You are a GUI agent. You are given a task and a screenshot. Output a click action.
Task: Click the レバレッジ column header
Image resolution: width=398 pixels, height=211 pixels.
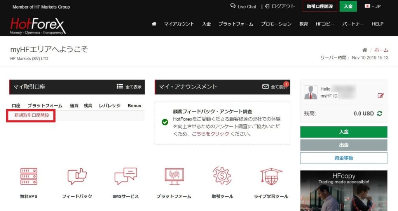[109, 106]
